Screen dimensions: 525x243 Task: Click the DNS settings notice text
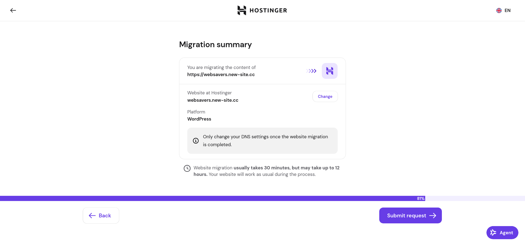pyautogui.click(x=265, y=140)
